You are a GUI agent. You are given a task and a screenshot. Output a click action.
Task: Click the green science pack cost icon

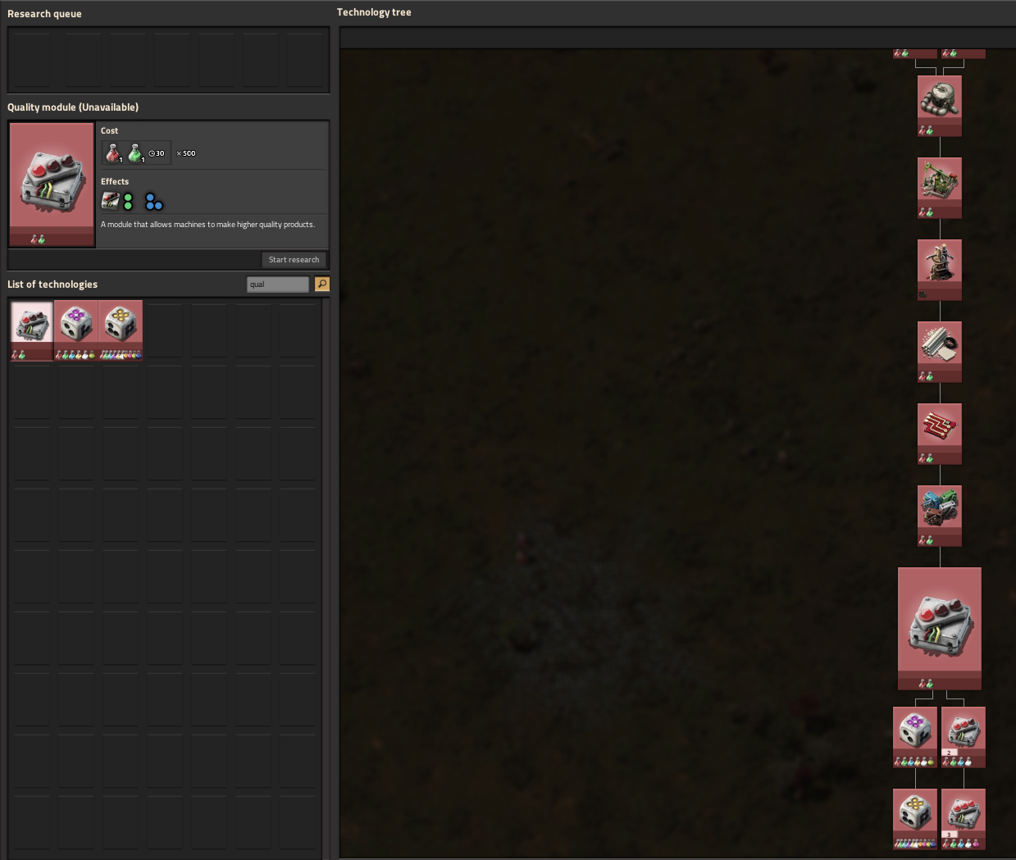point(135,153)
